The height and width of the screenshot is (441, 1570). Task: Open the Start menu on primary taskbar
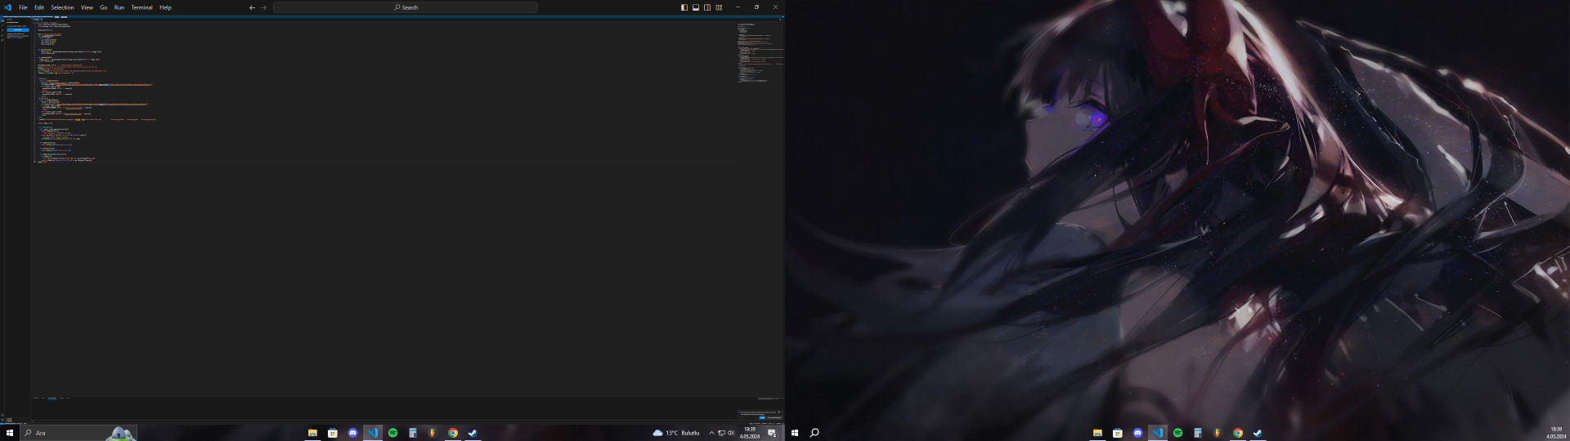point(10,433)
